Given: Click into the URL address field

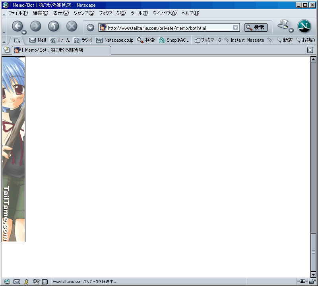Looking at the screenshot, I should click(x=169, y=28).
